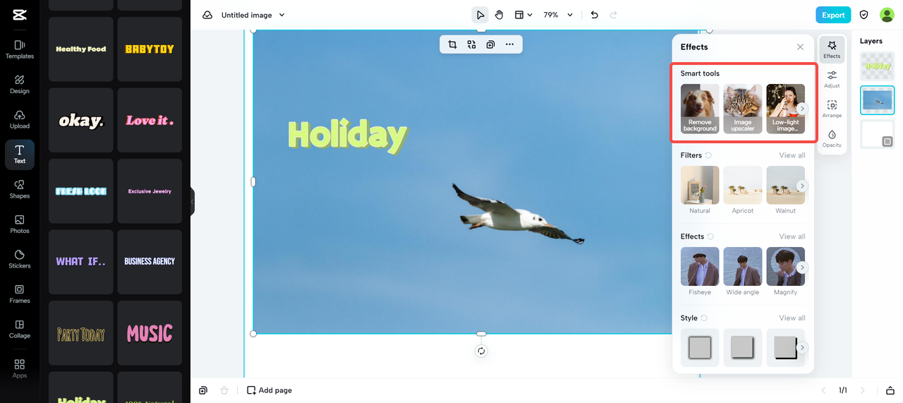Pick the Healthy Food text template
This screenshot has height=403, width=903.
(x=80, y=49)
